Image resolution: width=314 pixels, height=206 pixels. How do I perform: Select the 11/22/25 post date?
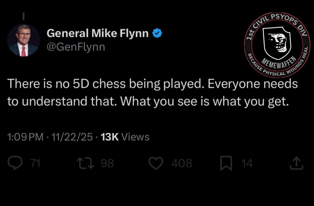(72, 137)
